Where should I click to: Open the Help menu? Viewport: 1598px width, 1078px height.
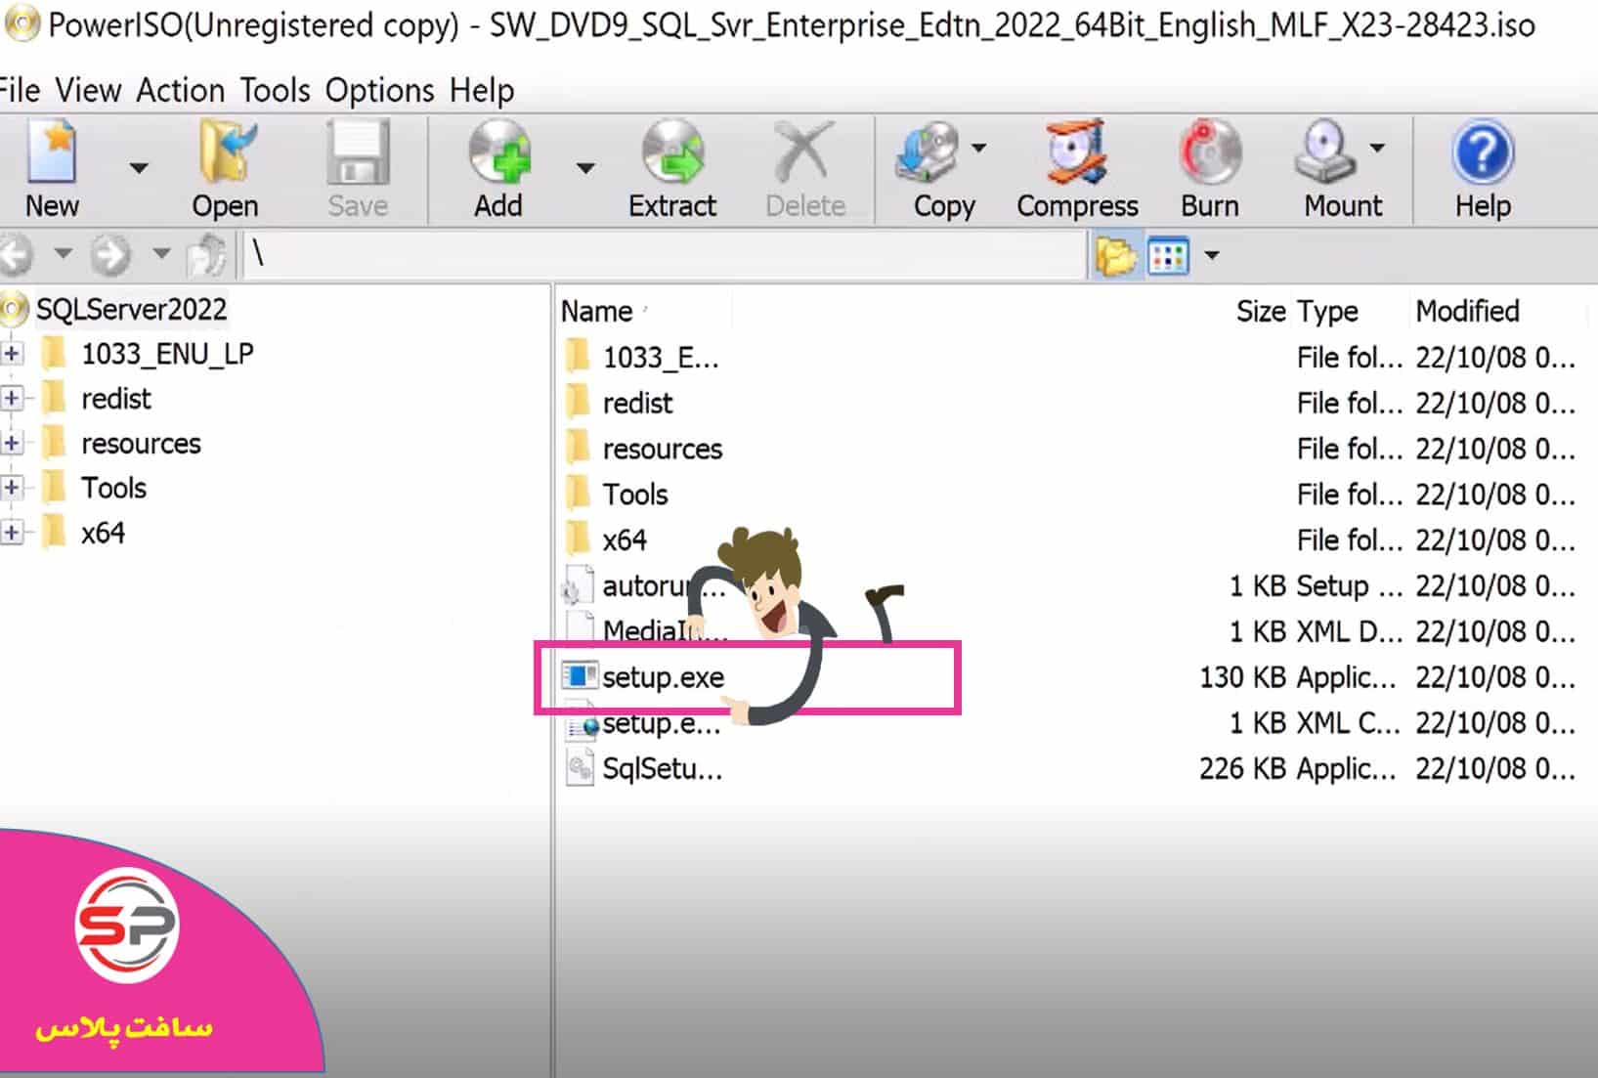pos(482,90)
